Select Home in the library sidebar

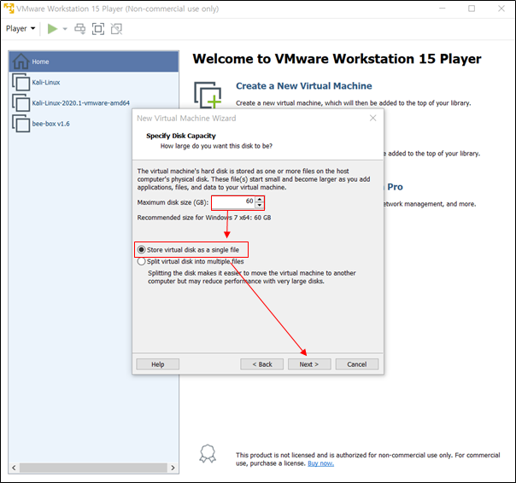click(94, 61)
